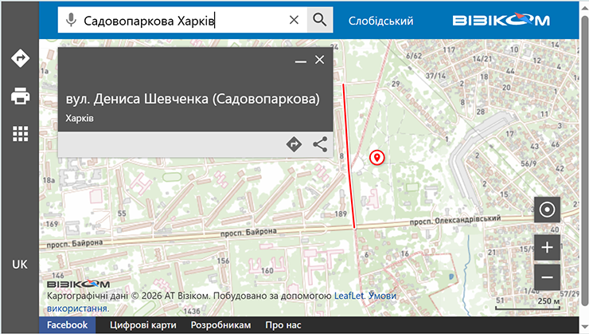Minimize the street info panel
Viewport: 589px width, 334px height.
(x=301, y=61)
